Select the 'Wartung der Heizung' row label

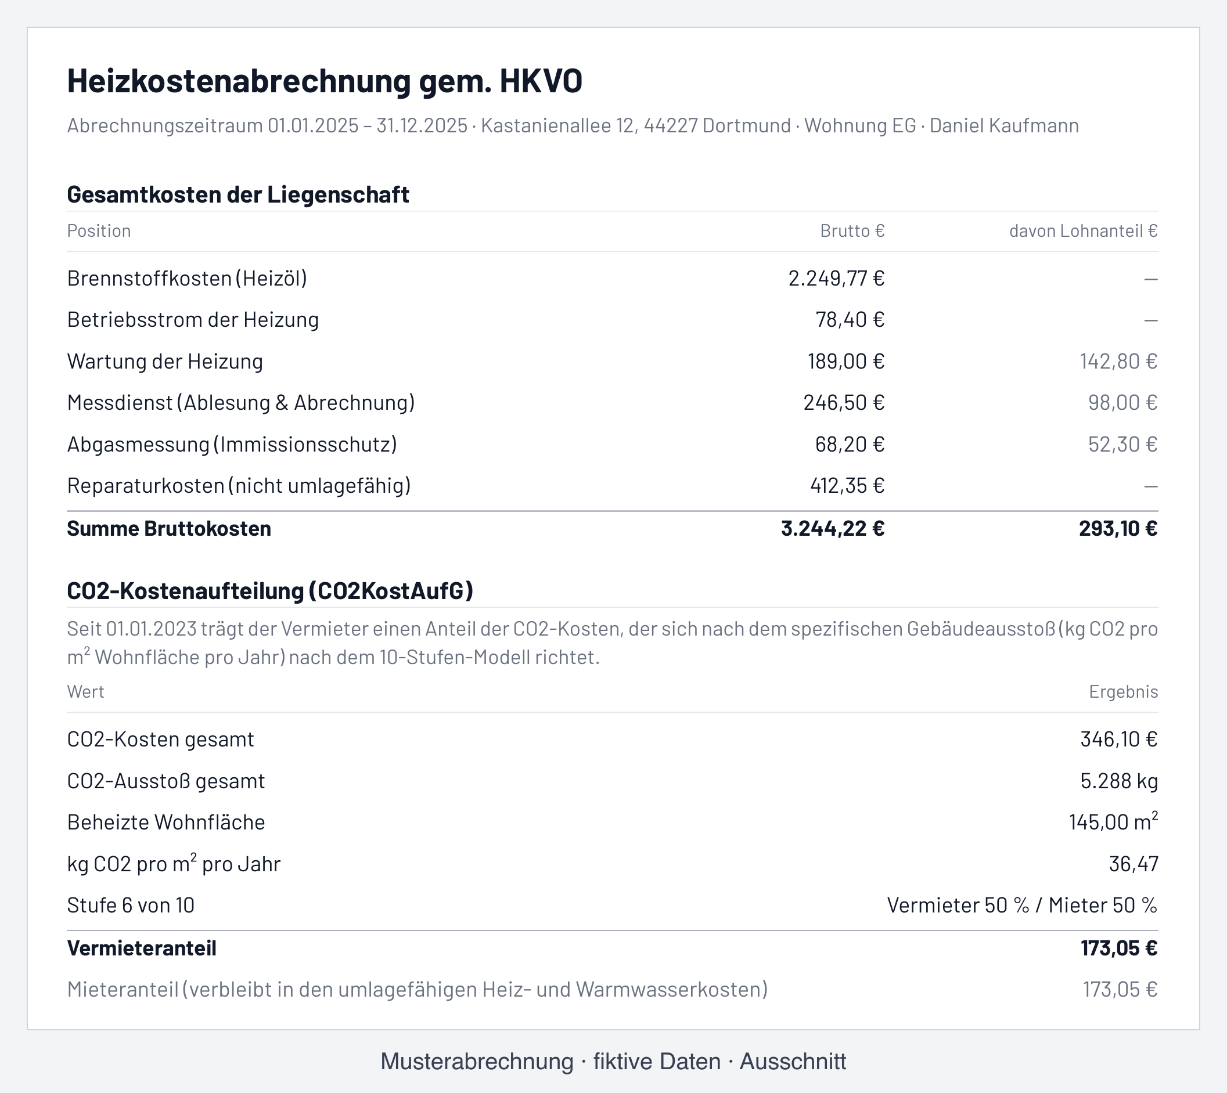[x=165, y=362]
